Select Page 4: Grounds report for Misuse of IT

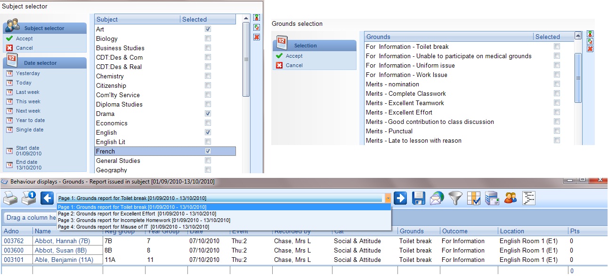coord(224,227)
